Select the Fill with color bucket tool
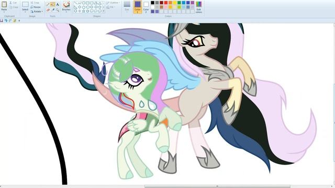Image resolution: width=335 pixels, height=188 pixels. pyautogui.click(x=52, y=4)
